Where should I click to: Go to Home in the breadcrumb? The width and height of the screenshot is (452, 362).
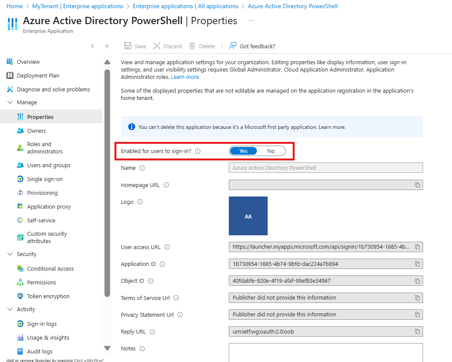(14, 6)
